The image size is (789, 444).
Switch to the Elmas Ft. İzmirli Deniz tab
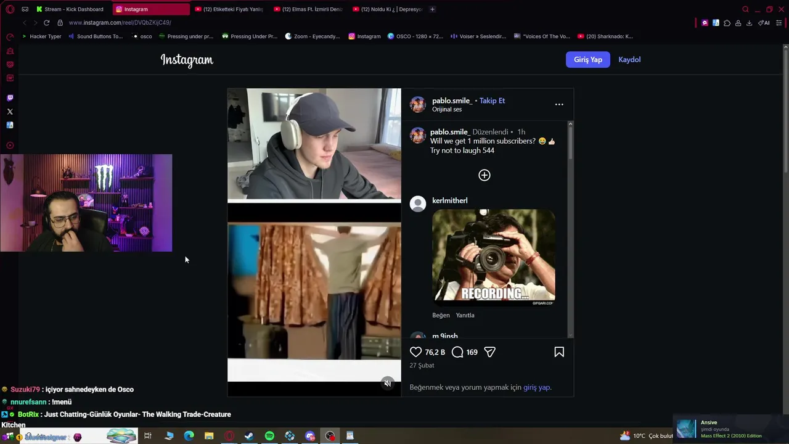[x=308, y=9]
